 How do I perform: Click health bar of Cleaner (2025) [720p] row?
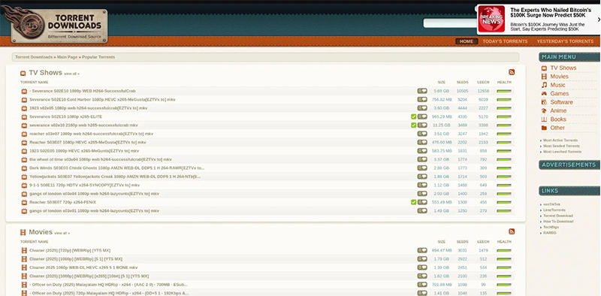point(504,250)
